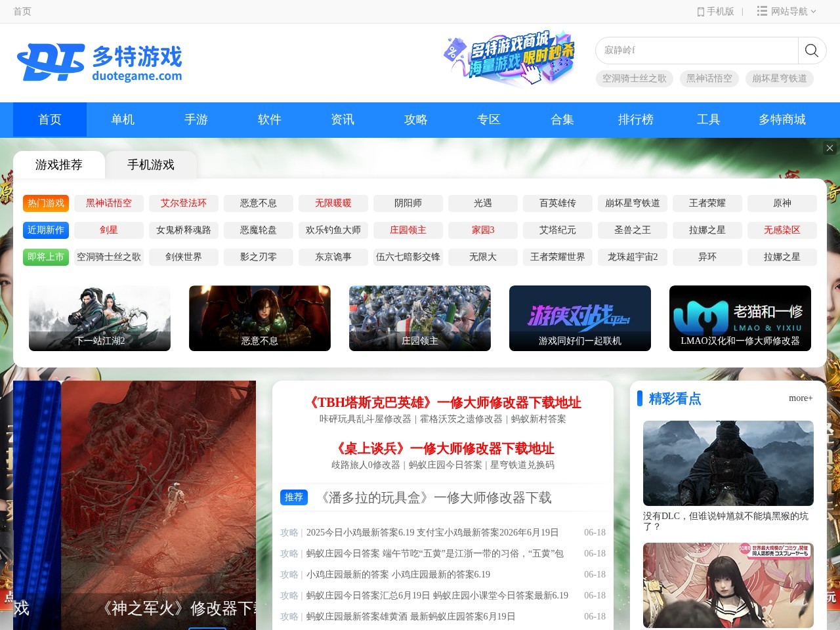This screenshot has width=840, height=630.
Task: Open the 没有DLC 黑猴 article thumbnail
Action: (x=728, y=463)
